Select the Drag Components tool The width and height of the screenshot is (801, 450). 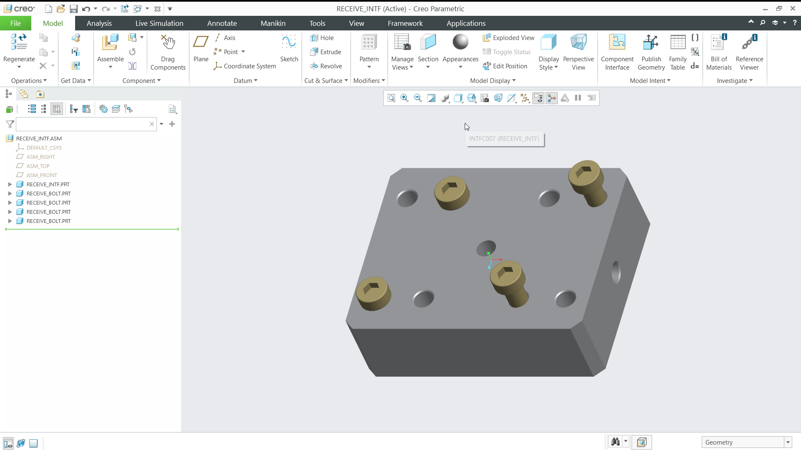point(168,52)
